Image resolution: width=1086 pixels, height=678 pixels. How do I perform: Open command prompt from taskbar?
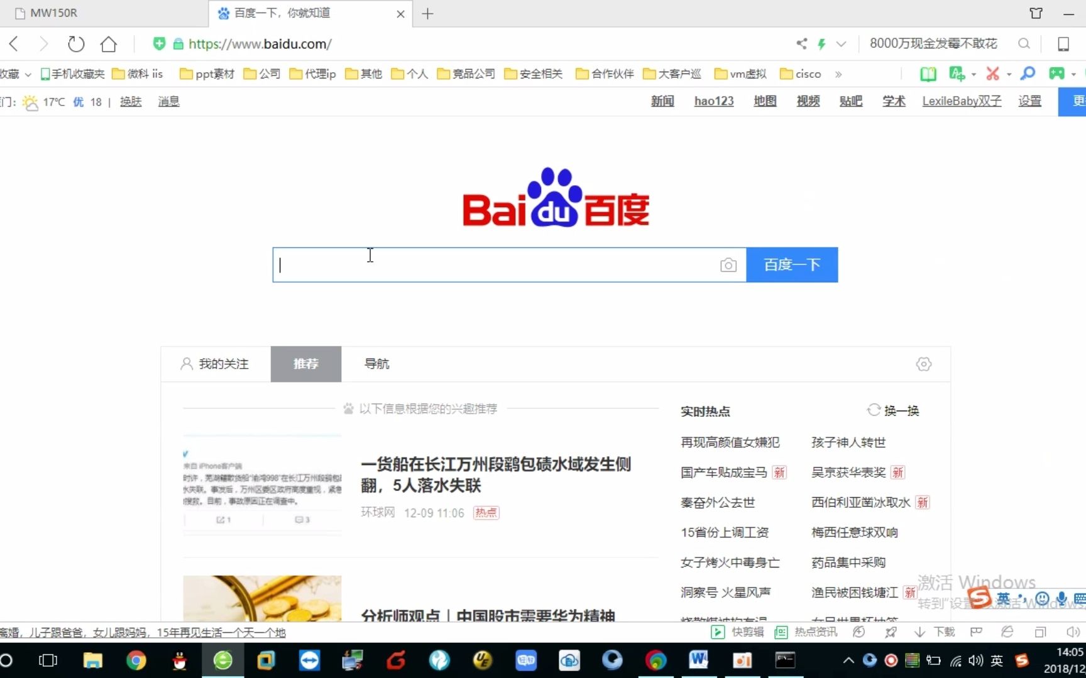(785, 660)
